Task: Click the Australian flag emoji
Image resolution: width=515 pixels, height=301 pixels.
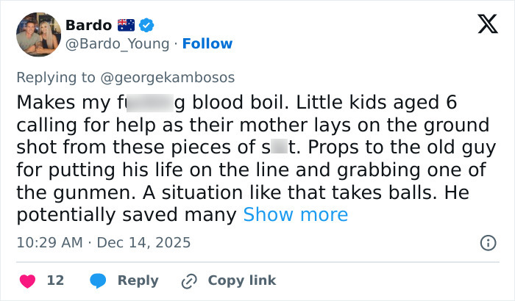Action: [x=127, y=25]
